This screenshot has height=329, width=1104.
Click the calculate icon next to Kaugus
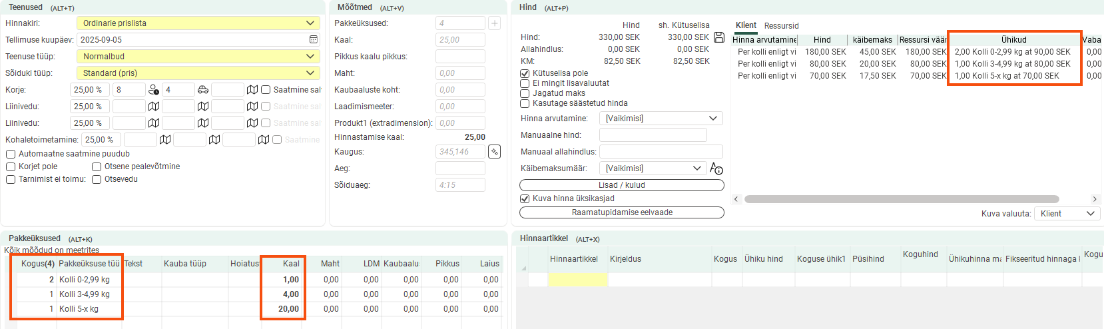pyautogui.click(x=494, y=152)
